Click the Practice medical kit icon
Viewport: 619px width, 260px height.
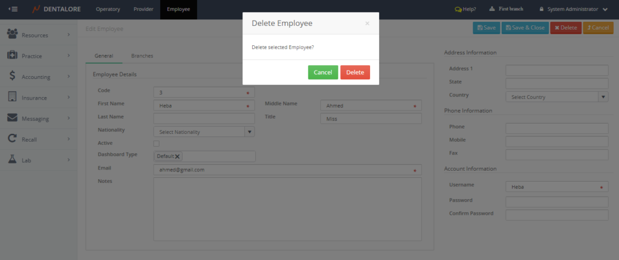point(12,55)
